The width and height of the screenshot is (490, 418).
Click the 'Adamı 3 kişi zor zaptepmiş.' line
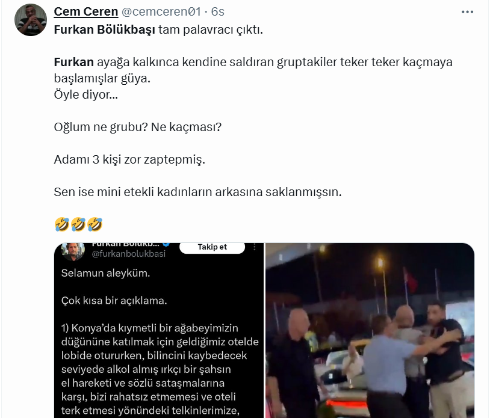(x=129, y=159)
